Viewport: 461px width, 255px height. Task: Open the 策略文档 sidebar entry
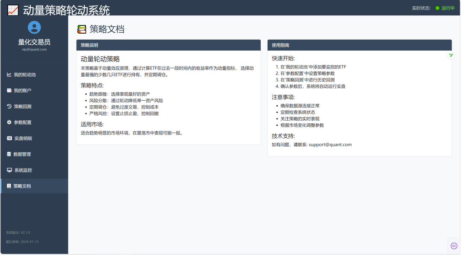[34, 185]
